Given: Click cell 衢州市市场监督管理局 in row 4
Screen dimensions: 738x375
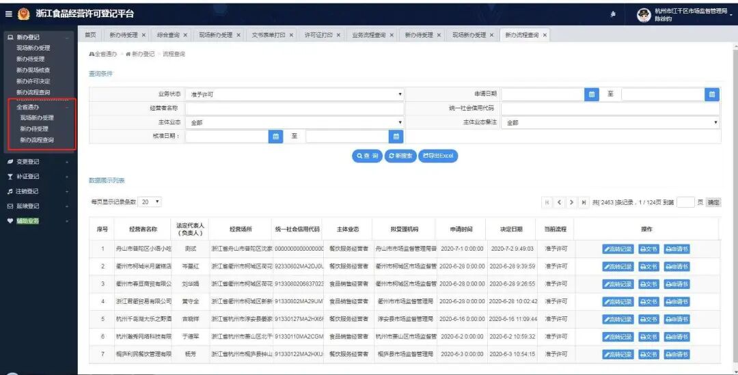Looking at the screenshot, I should 405,302.
